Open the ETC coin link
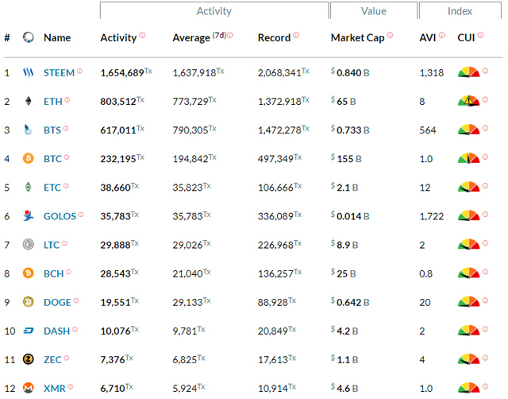Image resolution: width=508 pixels, height=399 pixels. tap(52, 188)
